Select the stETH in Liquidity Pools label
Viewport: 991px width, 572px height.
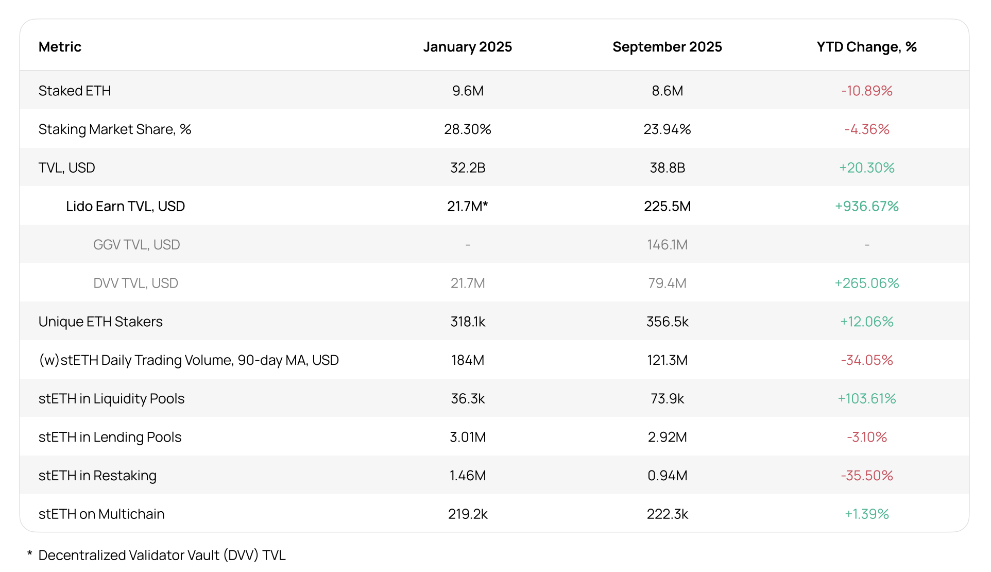111,399
